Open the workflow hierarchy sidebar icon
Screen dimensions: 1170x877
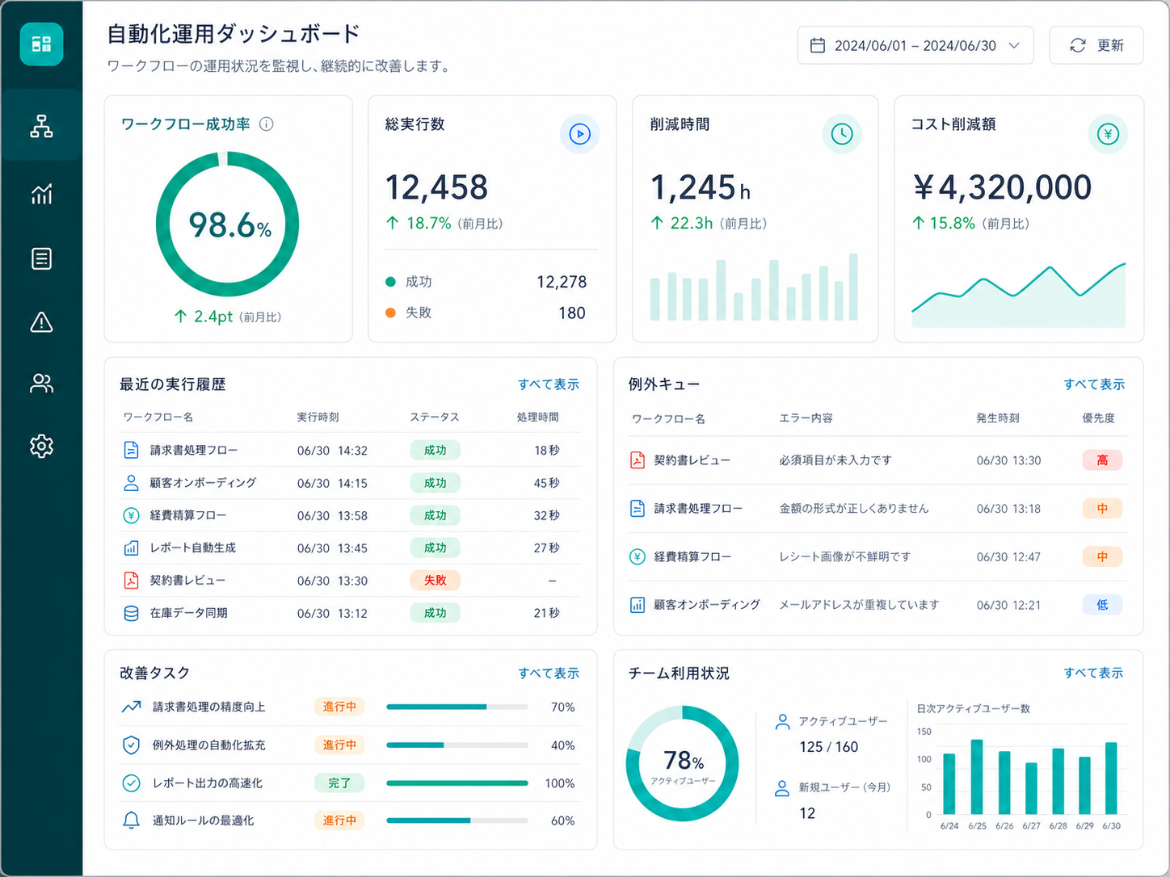click(x=41, y=127)
